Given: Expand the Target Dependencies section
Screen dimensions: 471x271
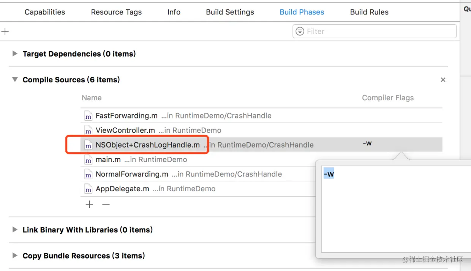Looking at the screenshot, I should [x=15, y=54].
